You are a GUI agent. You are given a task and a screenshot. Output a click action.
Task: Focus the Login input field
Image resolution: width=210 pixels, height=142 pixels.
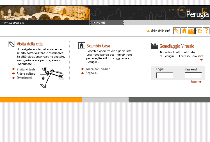click(x=165, y=75)
